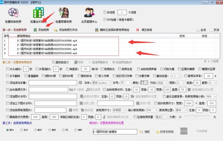Open the 会员管理中心 icon
This screenshot has height=141, width=223.
[89, 13]
